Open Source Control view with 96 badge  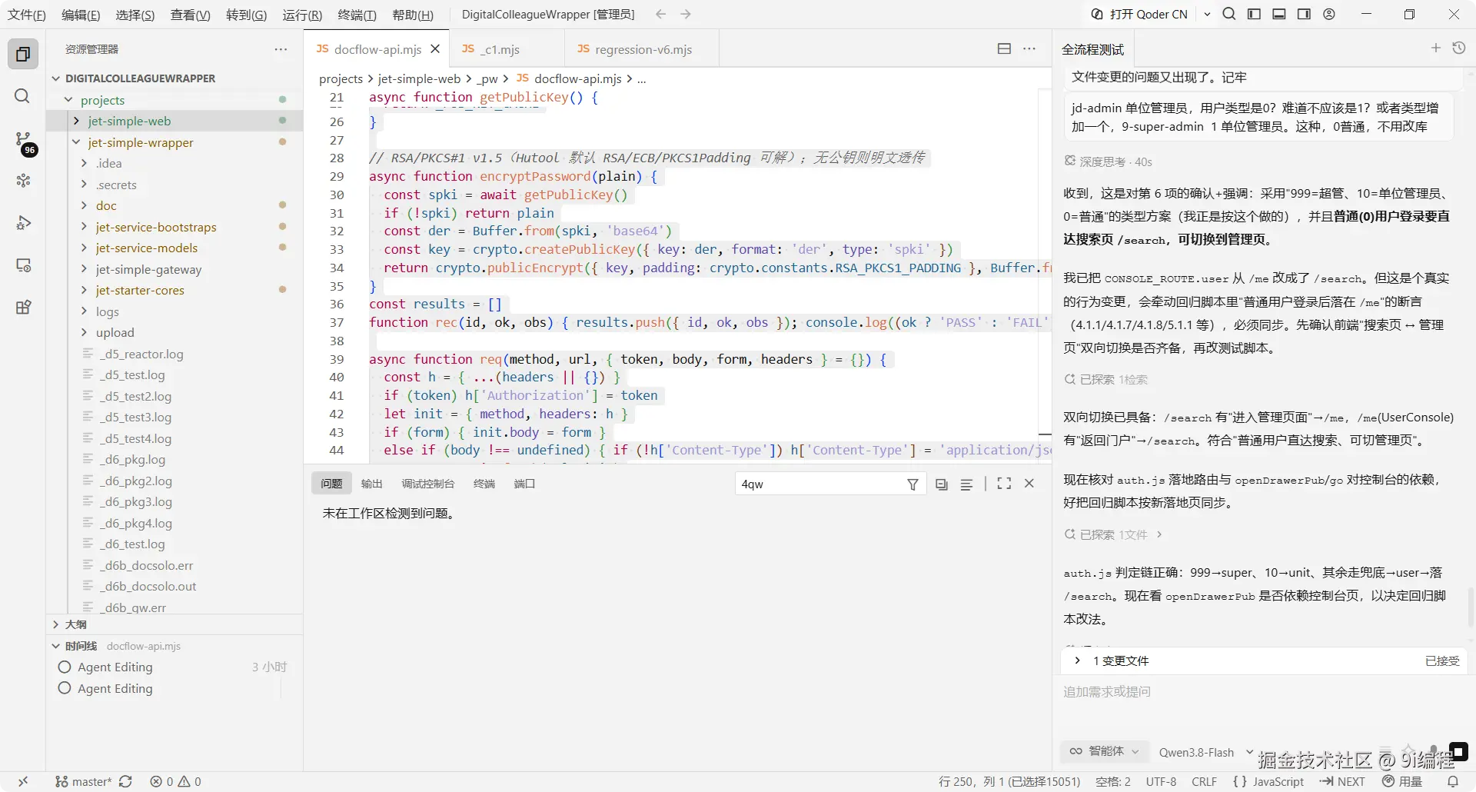coord(23,141)
